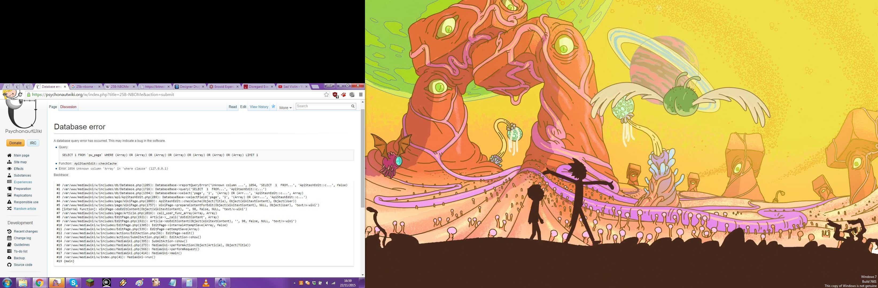
Task: Click the bookmark star in address bar
Action: [x=326, y=95]
